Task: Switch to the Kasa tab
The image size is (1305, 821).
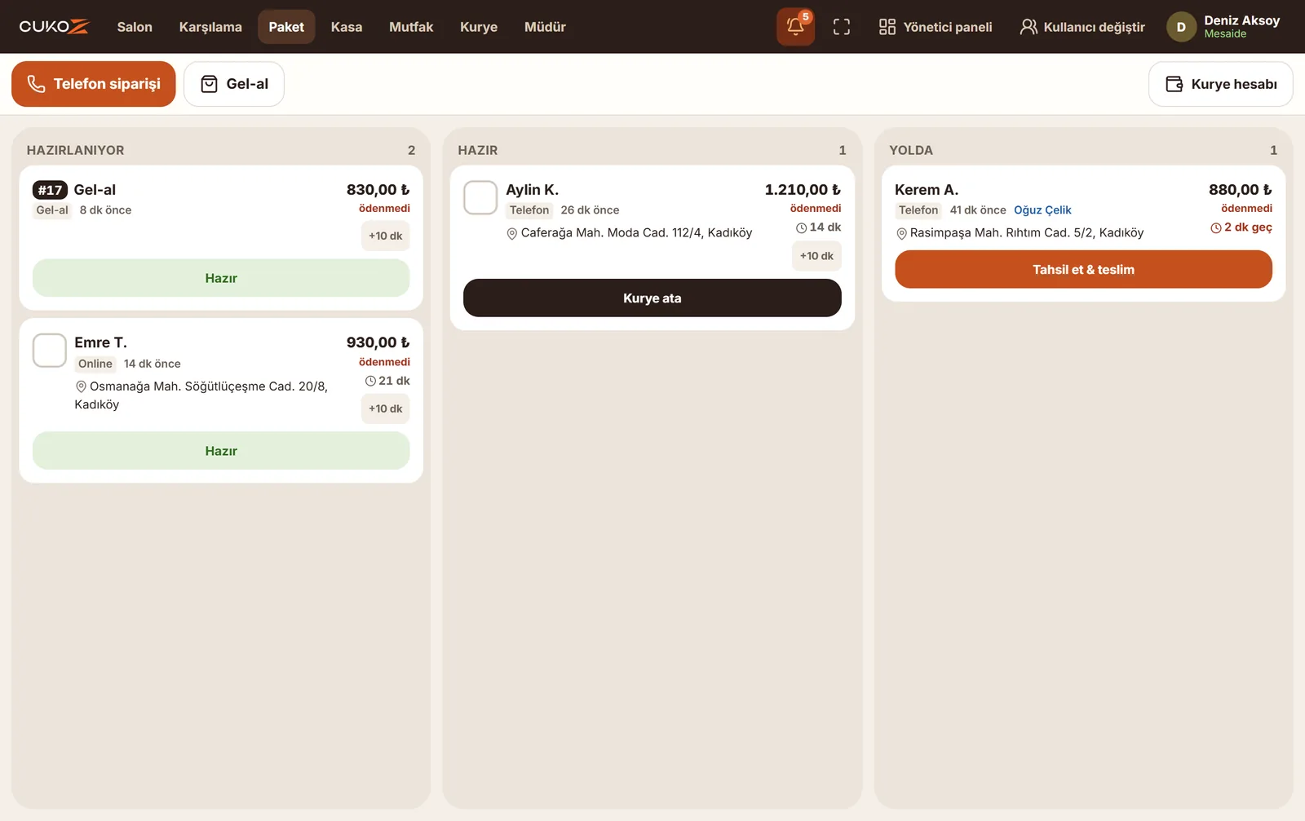Action: click(x=347, y=27)
